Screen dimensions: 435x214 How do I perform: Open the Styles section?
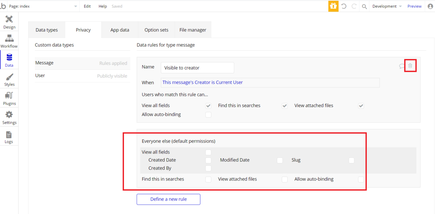(x=9, y=80)
